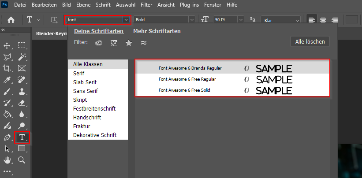The image size is (362, 178).
Task: Toggle the favorites star filter
Action: pos(129,43)
